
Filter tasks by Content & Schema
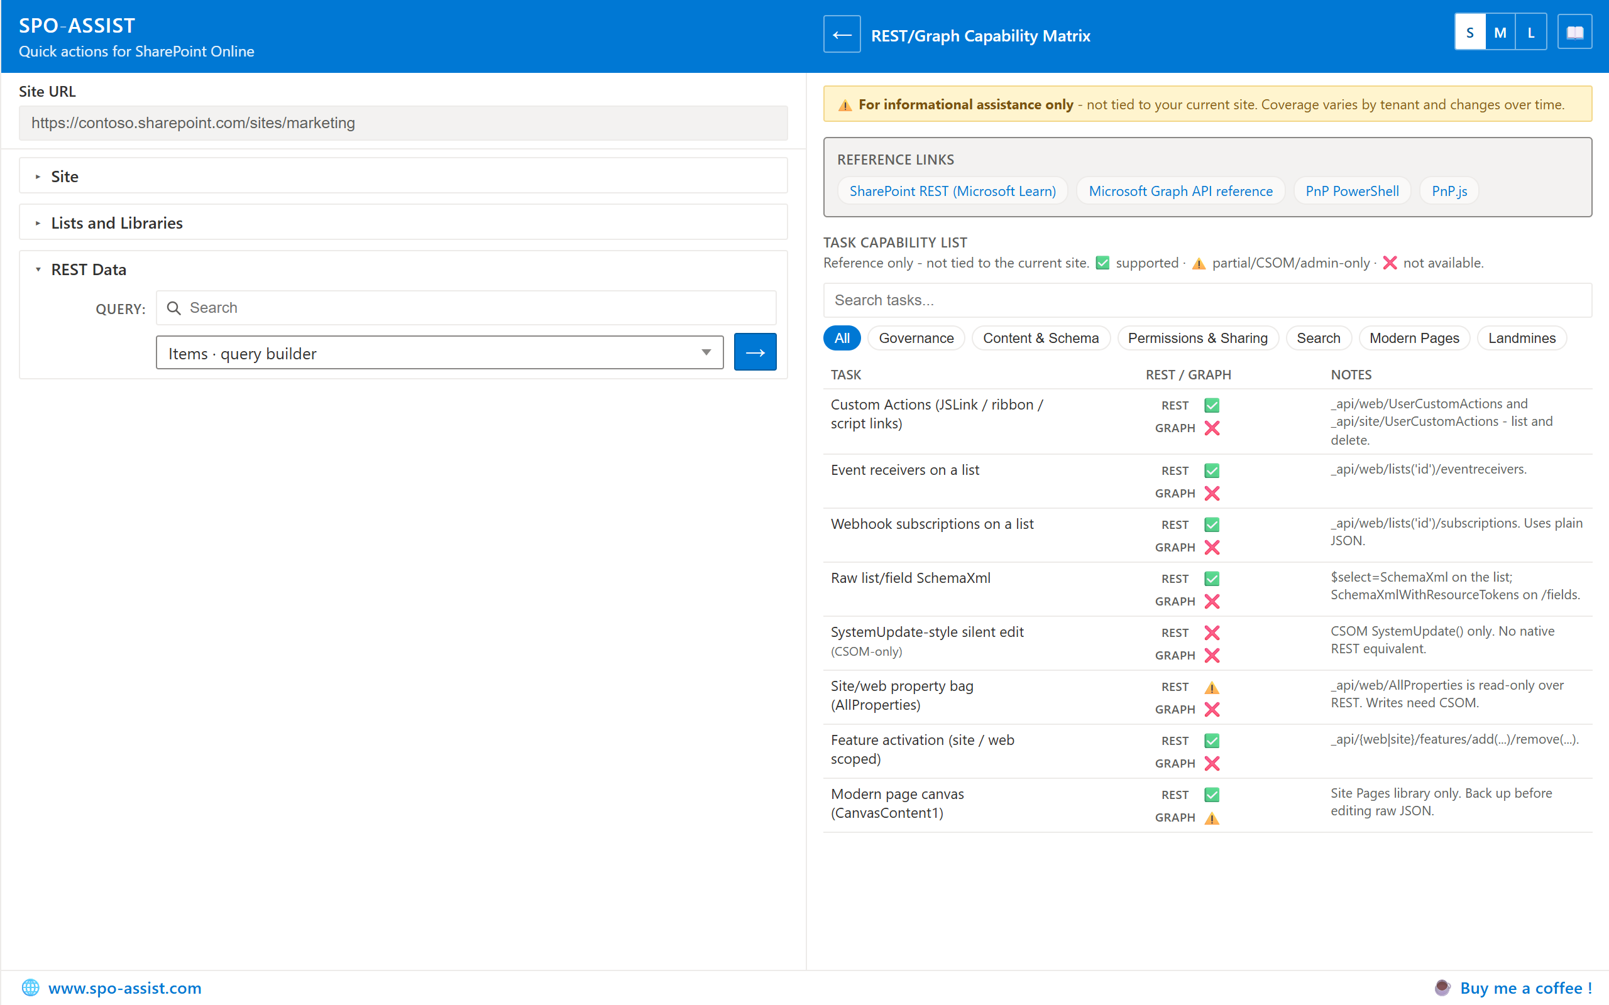pyautogui.click(x=1041, y=338)
